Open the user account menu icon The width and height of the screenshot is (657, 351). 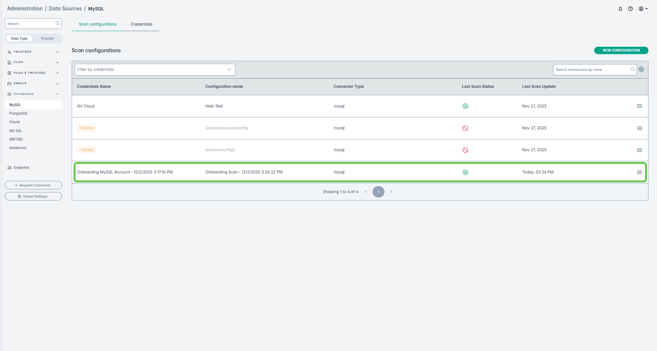[643, 9]
